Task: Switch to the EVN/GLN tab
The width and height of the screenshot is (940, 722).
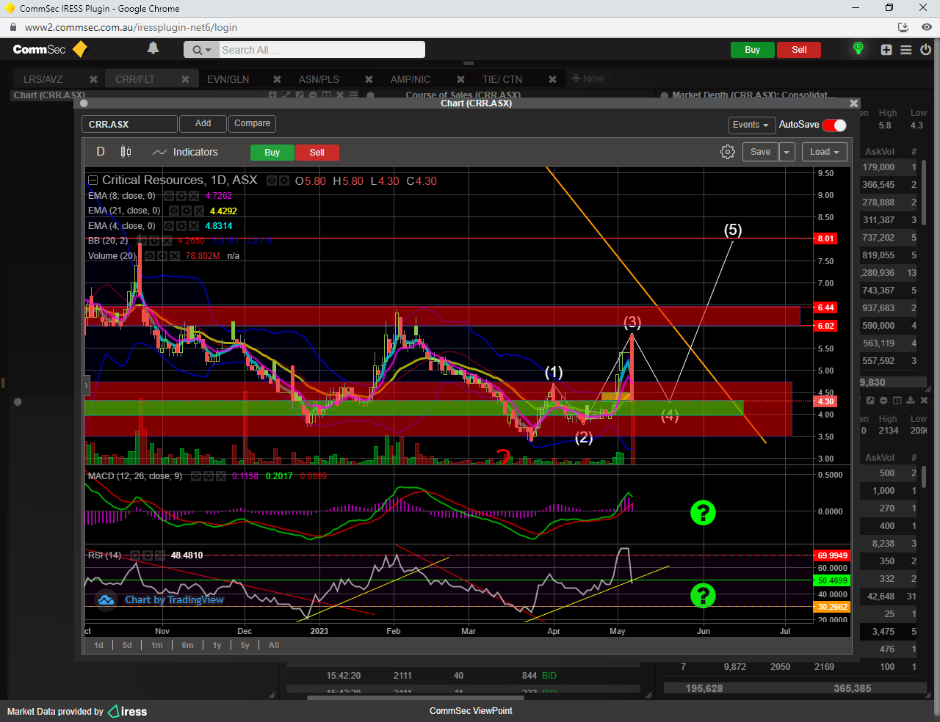Action: click(x=228, y=79)
